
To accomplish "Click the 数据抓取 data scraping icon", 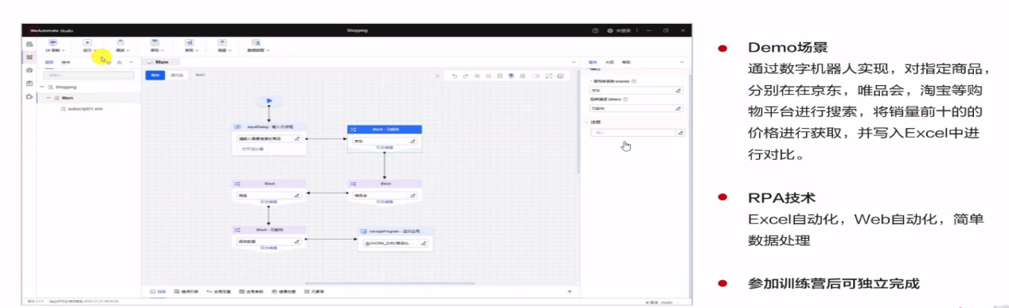I will click(x=256, y=42).
